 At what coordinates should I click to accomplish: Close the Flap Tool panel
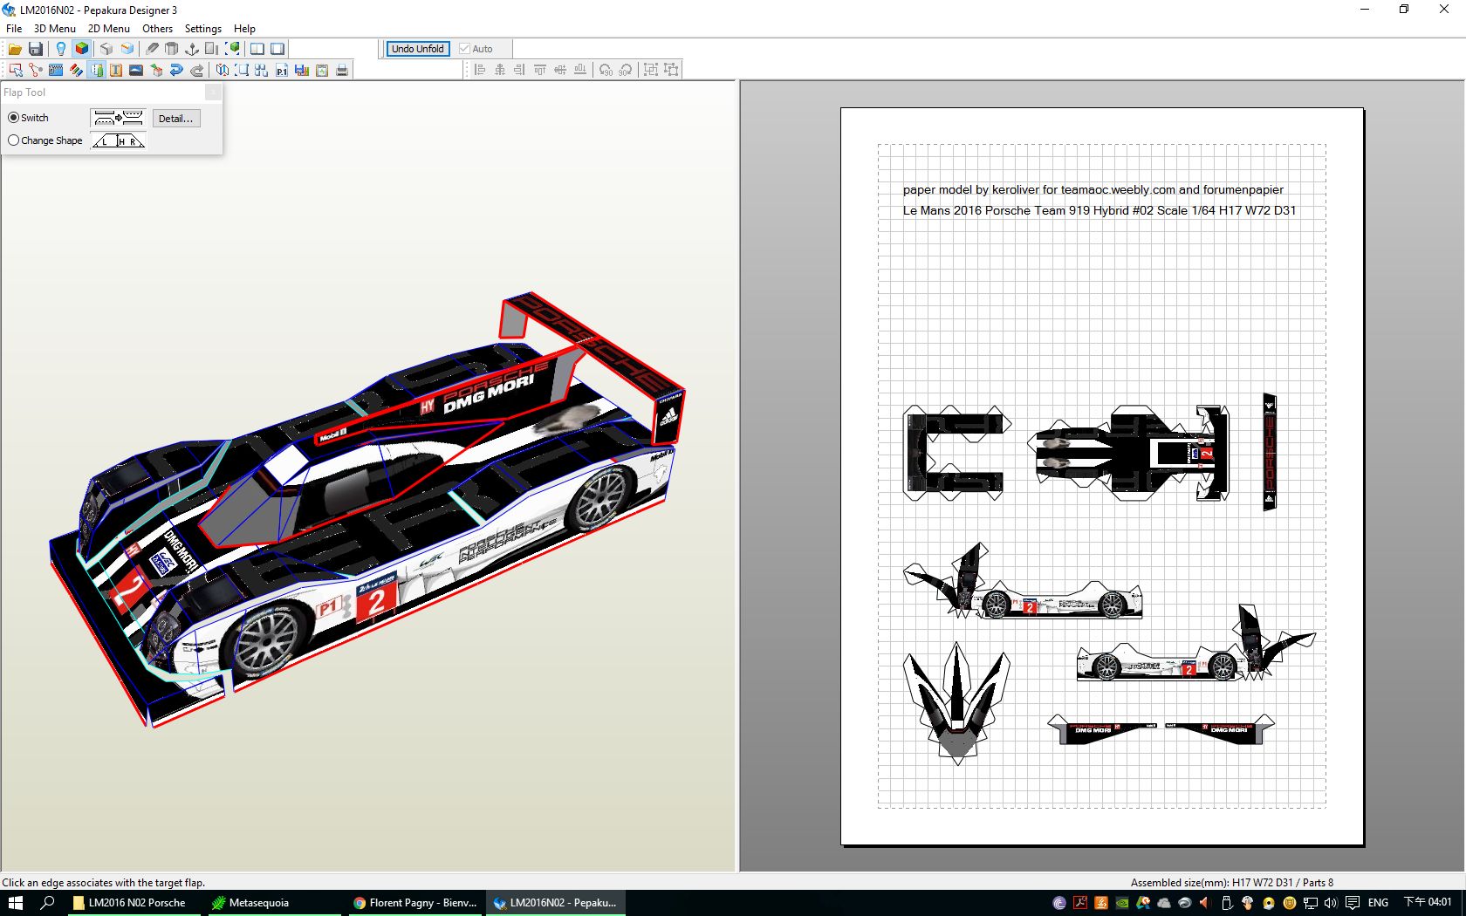tap(213, 92)
